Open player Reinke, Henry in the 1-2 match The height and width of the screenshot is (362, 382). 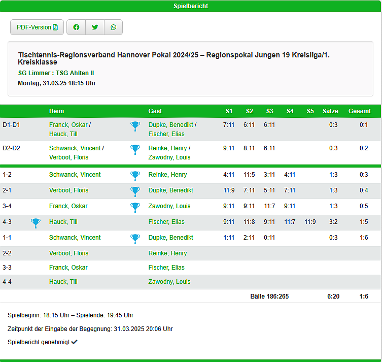[x=167, y=175]
